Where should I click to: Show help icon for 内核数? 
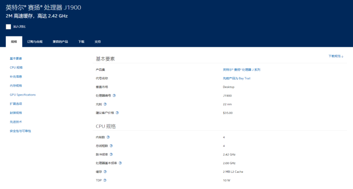click(x=108, y=137)
